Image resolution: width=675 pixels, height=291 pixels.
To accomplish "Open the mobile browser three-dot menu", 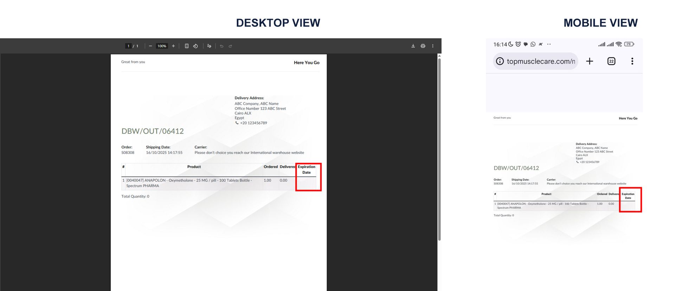I will [x=632, y=61].
